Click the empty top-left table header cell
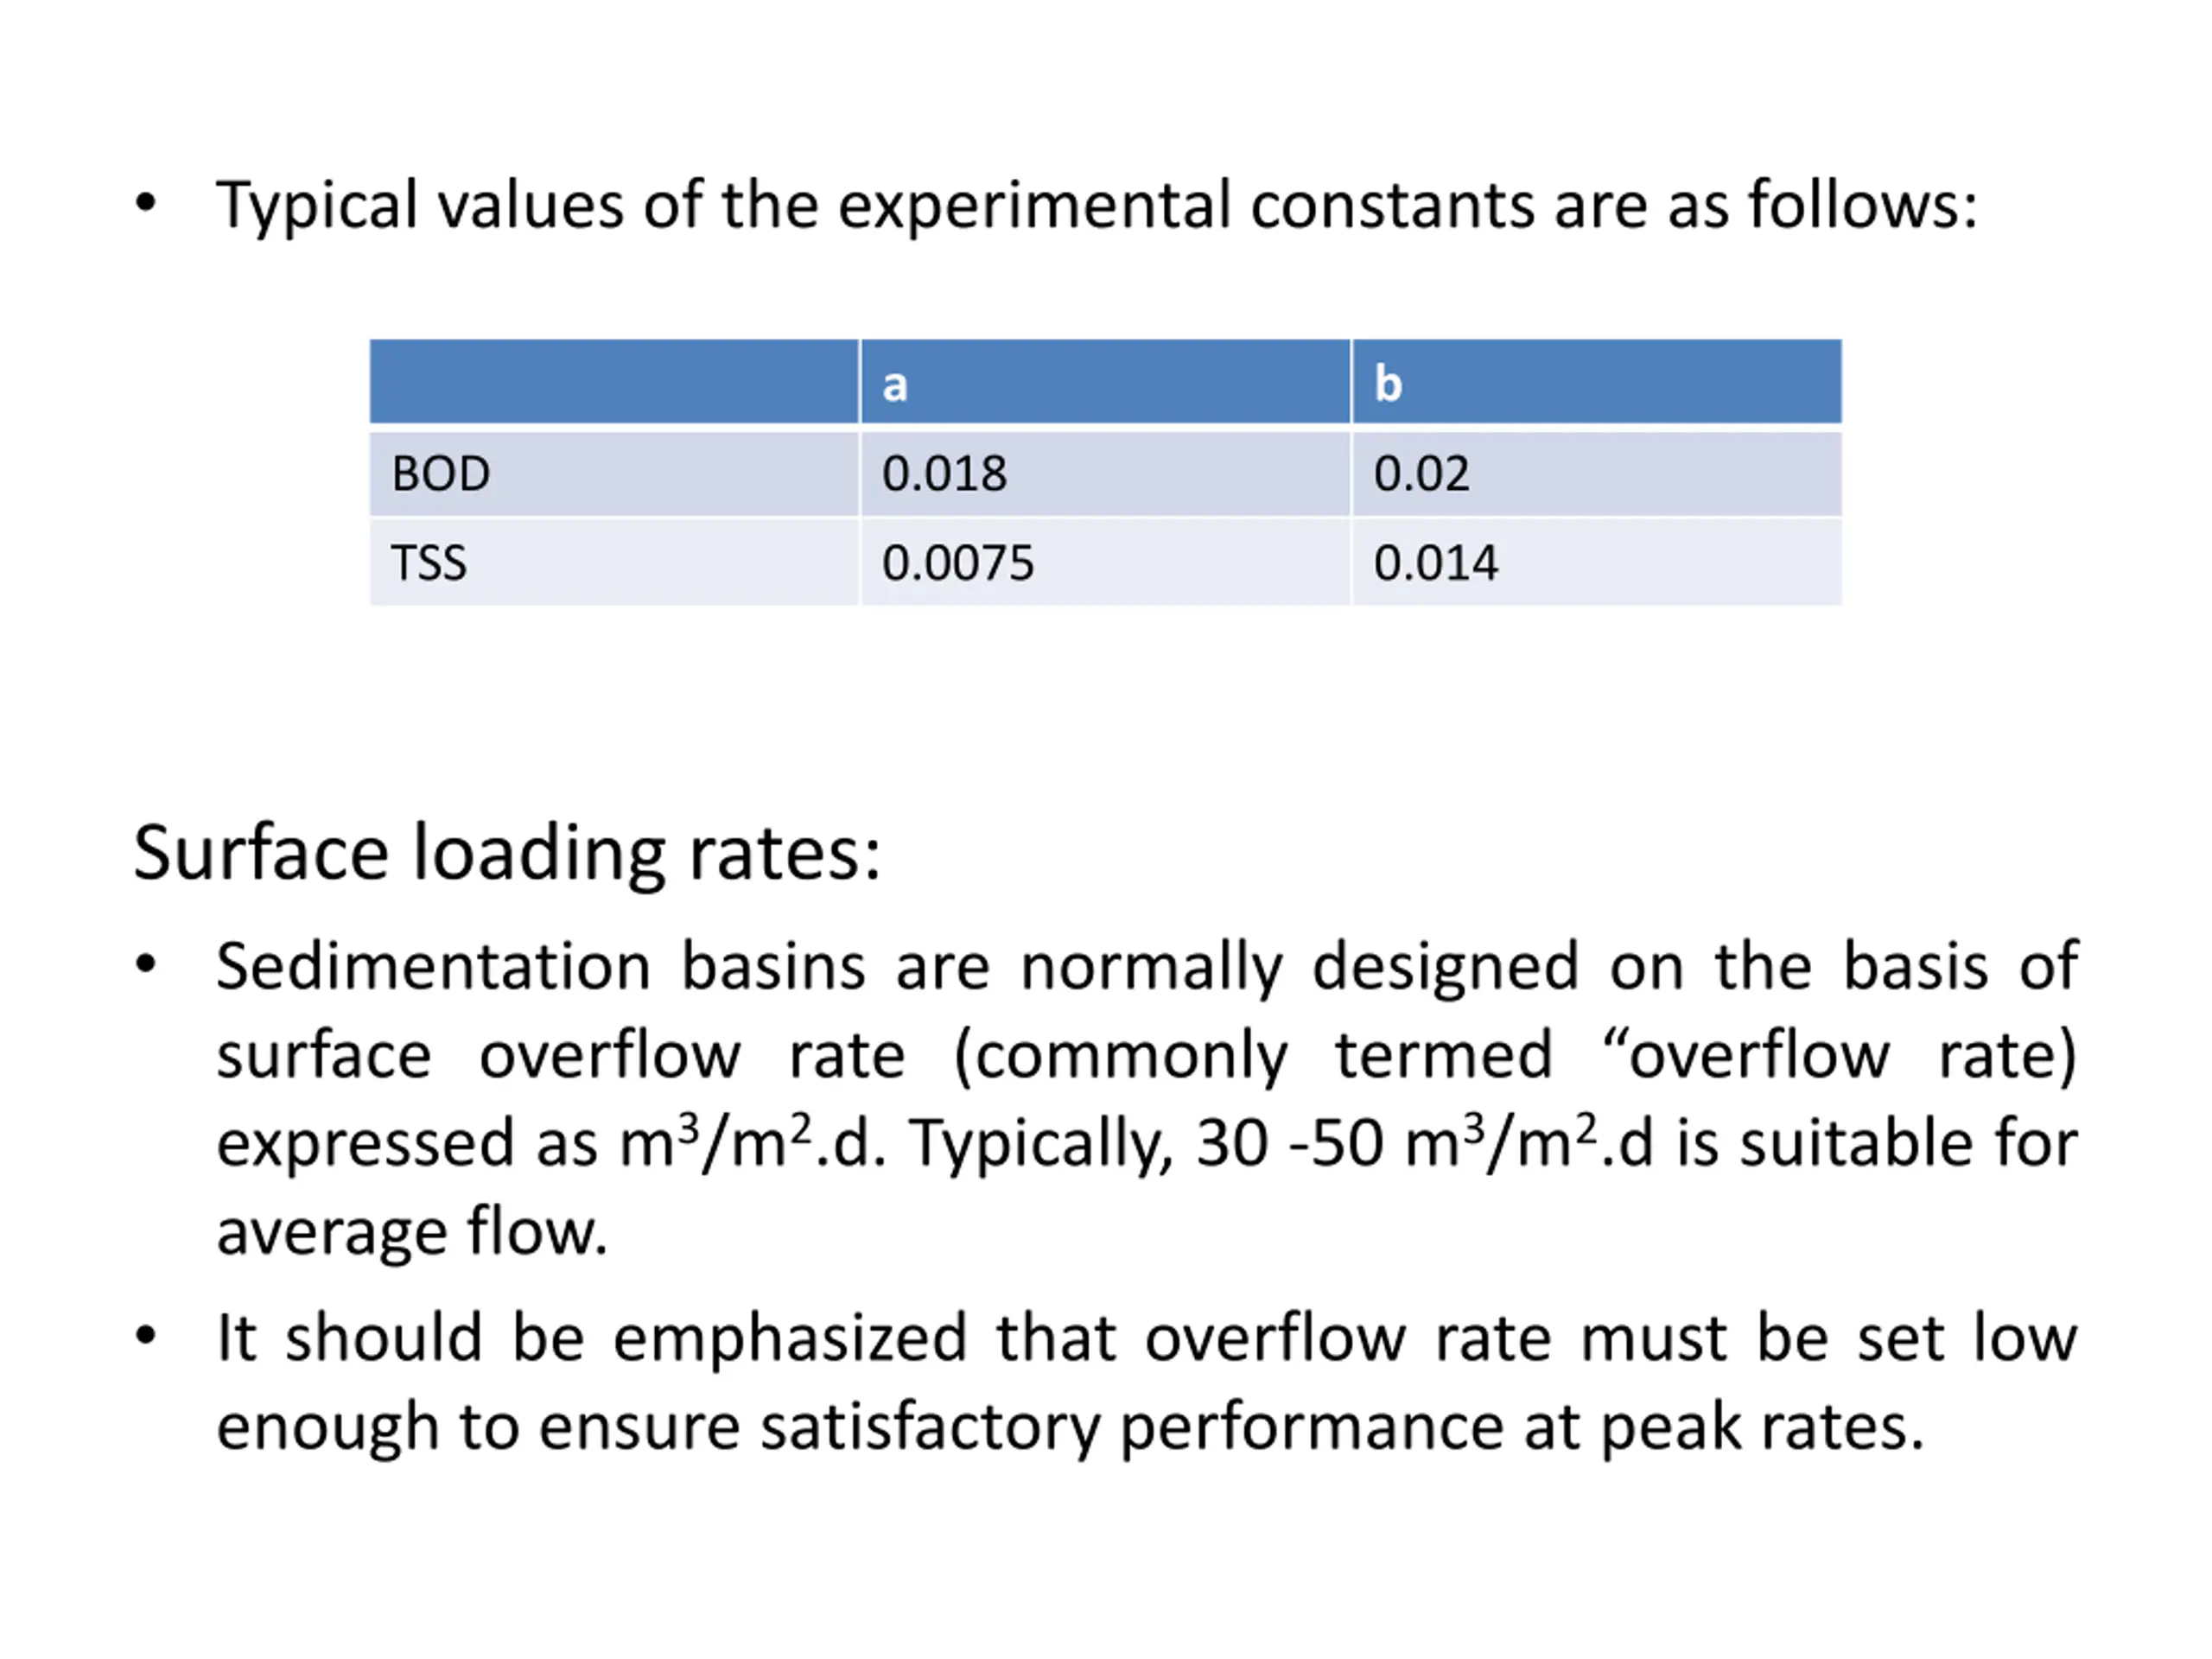This screenshot has width=2212, height=1659. coord(614,382)
